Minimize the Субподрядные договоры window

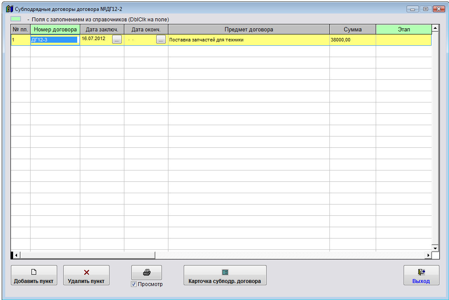(413, 9)
